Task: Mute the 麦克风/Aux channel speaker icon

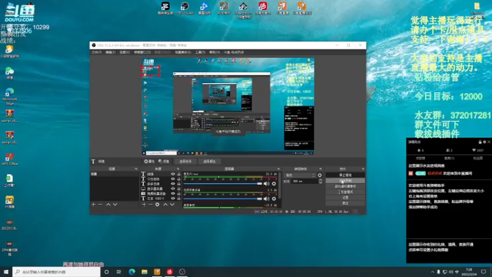Action: 266,183
